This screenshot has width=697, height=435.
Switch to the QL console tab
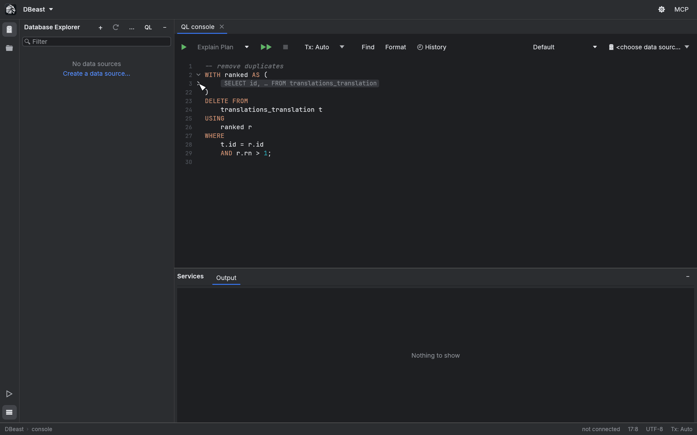(197, 27)
